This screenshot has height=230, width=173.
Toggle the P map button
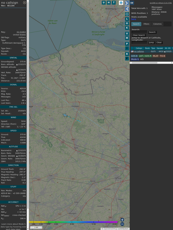coord(127,44)
